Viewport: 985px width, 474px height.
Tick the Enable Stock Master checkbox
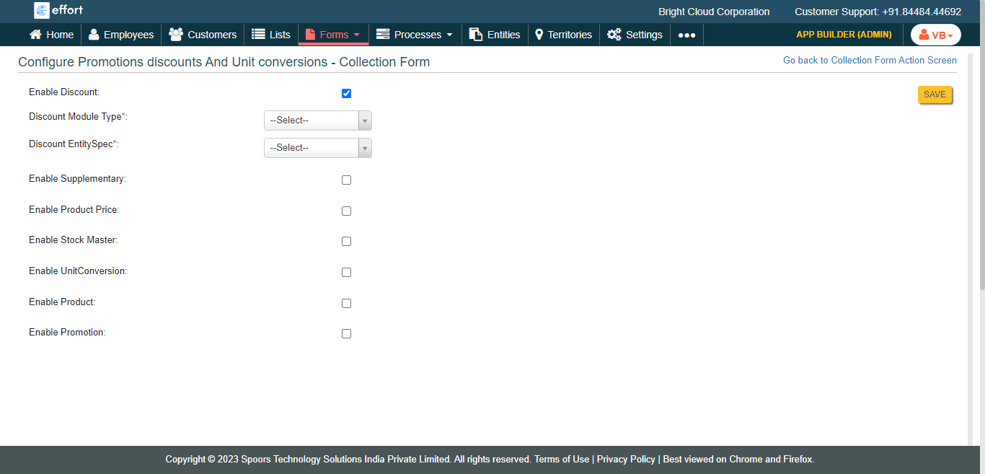coord(346,242)
